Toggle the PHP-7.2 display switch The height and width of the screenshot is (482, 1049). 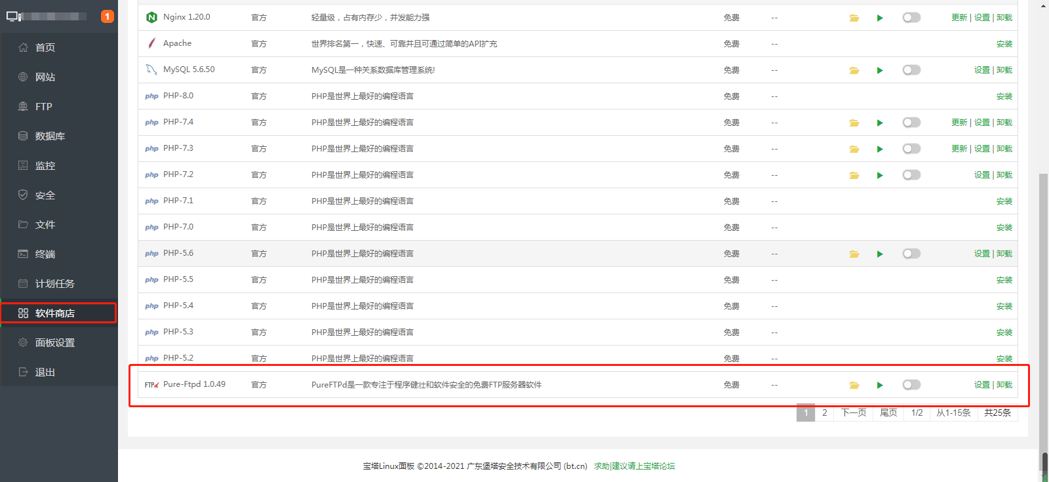pos(911,175)
